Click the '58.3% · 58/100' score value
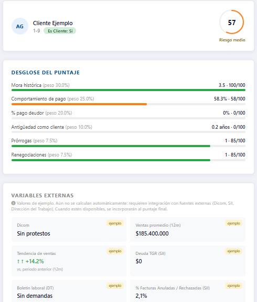Image resolution: width=257 pixels, height=302 pixels. coord(229,99)
